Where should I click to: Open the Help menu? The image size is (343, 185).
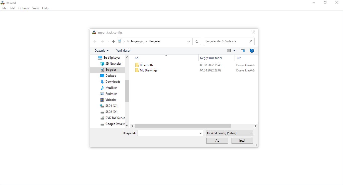[x=45, y=8]
